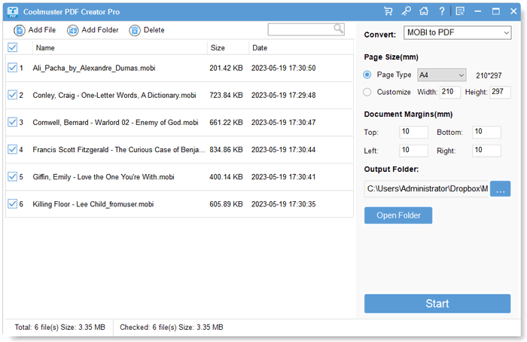This screenshot has width=527, height=342.
Task: Click the Top margin field
Action: click(414, 132)
